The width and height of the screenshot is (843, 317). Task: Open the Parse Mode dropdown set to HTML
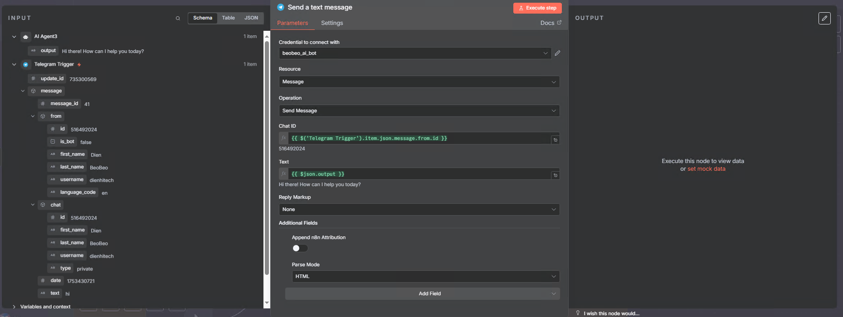click(425, 276)
